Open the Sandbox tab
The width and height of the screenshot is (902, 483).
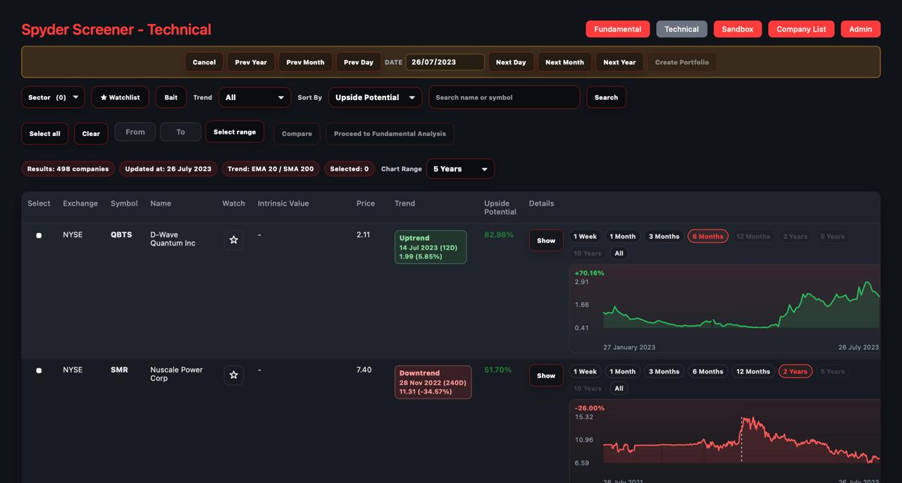(738, 29)
